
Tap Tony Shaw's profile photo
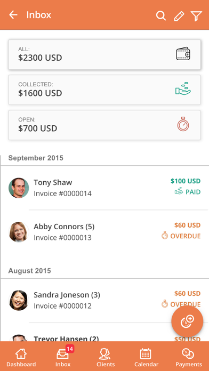19,188
